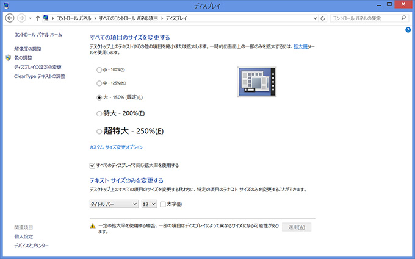
Task: Open 色の調整 link
Action: 23,58
